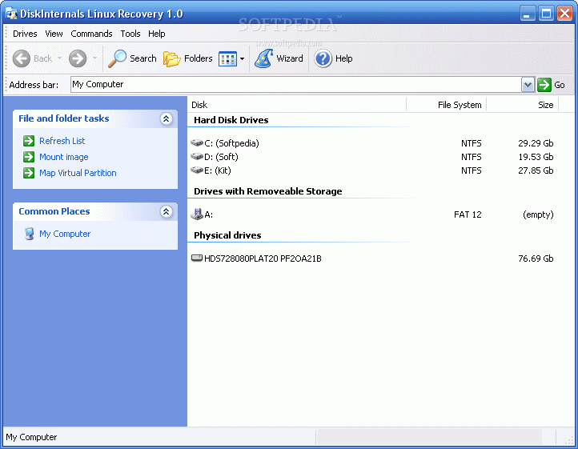
Task: Click the Views grid icon
Action: [227, 59]
